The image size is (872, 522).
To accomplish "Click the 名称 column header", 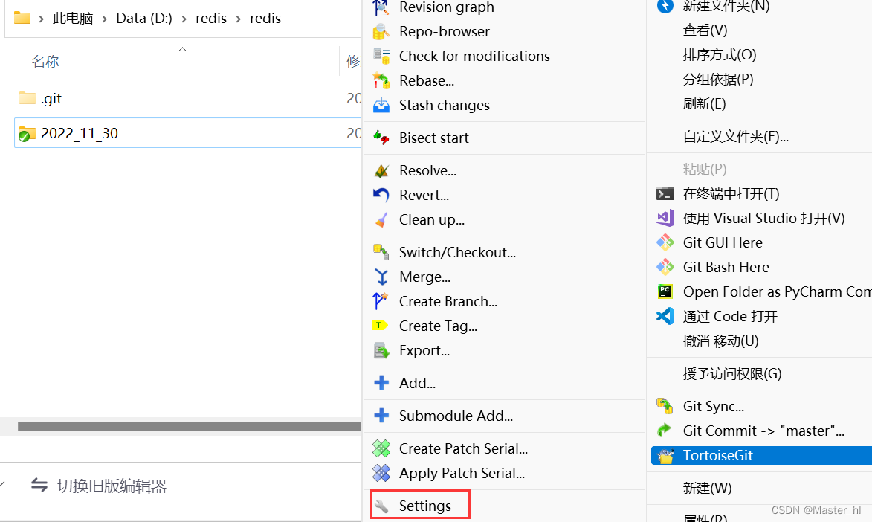I will 45,61.
